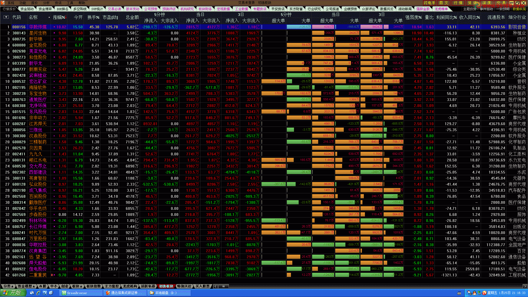Screen dimensions: 528x297
Task: Open the 数据纵览 link
Action: tap(519, 9)
